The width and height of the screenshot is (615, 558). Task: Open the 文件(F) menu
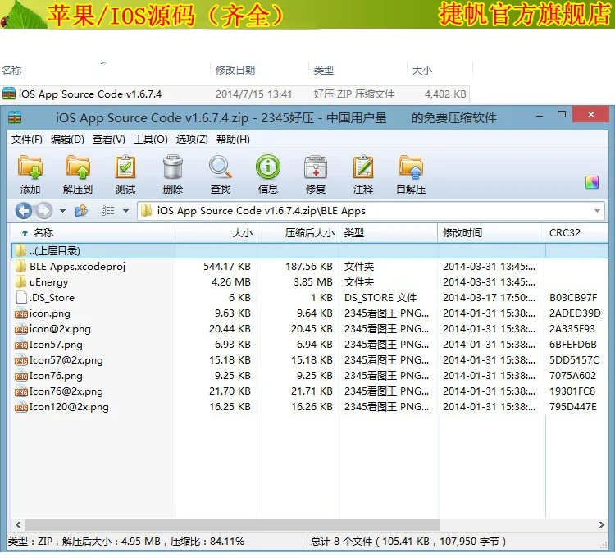click(26, 139)
